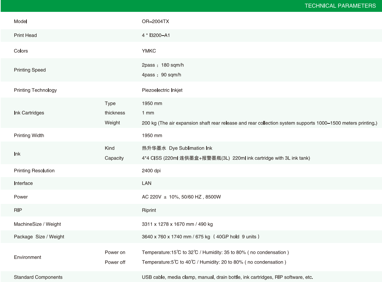
Task: Click the Piezoelectric Inkjet technology value
Action: click(162, 90)
